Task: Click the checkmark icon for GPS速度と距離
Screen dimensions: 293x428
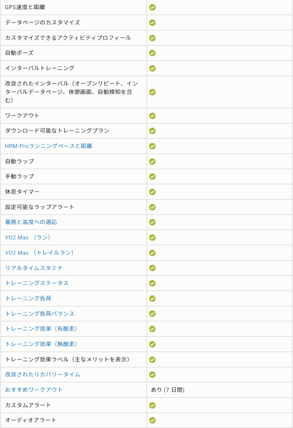Action: (152, 7)
